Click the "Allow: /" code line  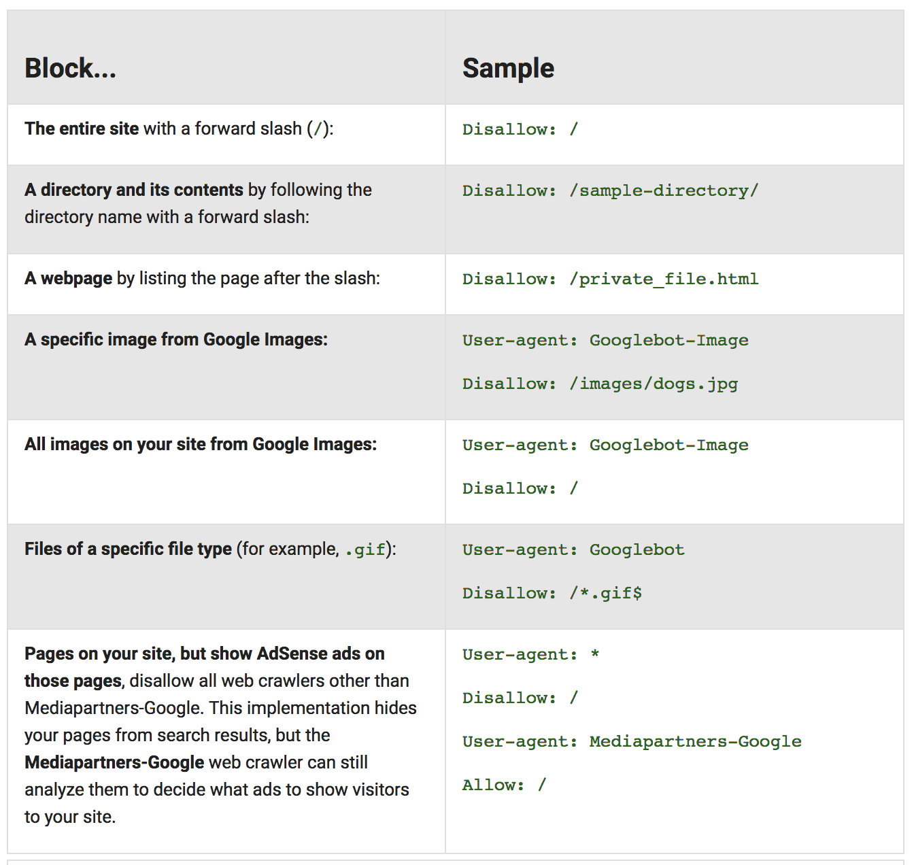[x=504, y=785]
